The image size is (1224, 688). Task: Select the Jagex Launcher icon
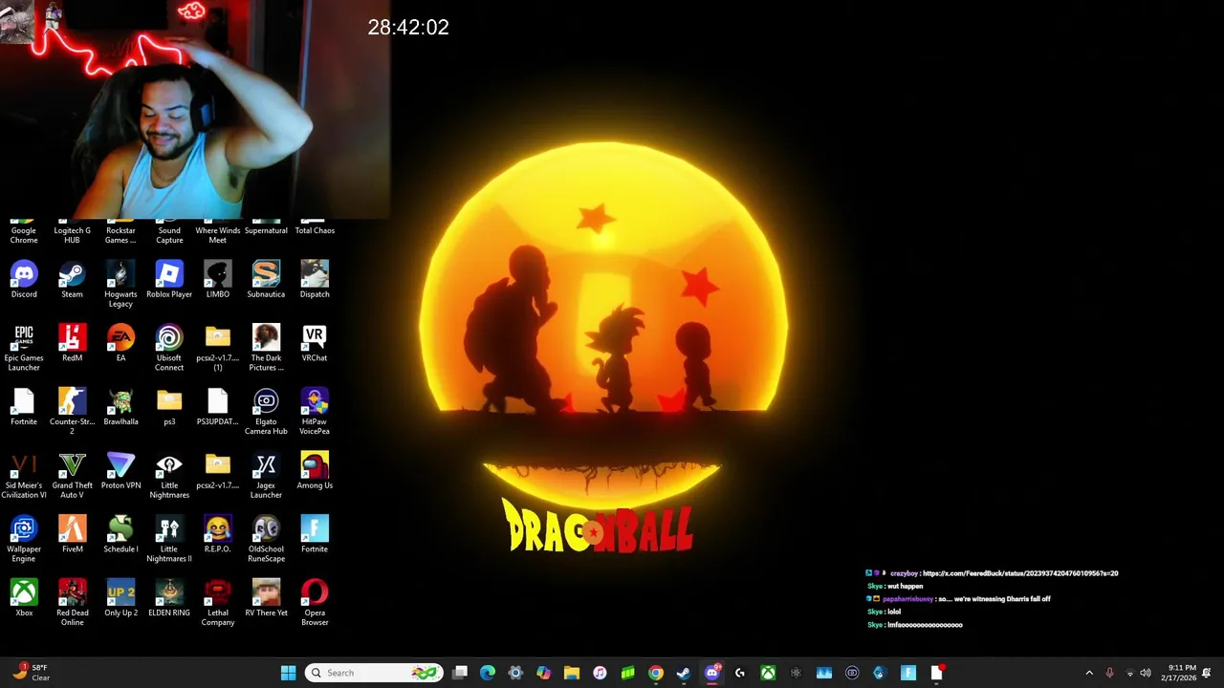266,476
